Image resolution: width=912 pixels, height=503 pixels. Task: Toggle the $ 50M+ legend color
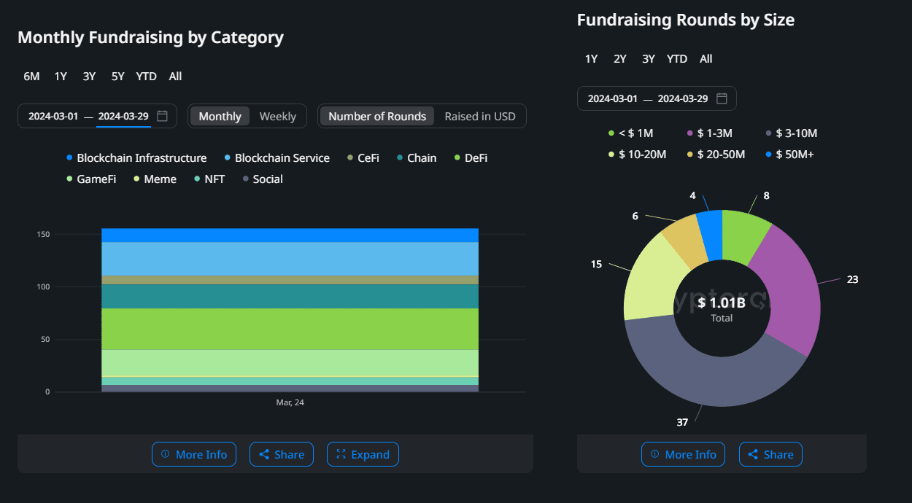point(769,155)
